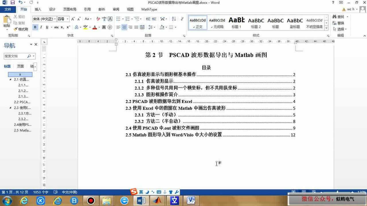Click the Paste clipboard icon
Viewport: 367px width, 206px height.
pos(7,20)
